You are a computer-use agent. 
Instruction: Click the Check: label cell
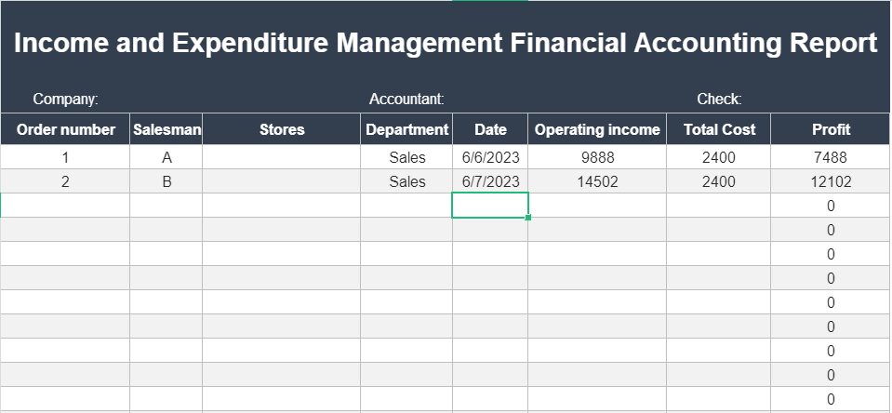[719, 99]
